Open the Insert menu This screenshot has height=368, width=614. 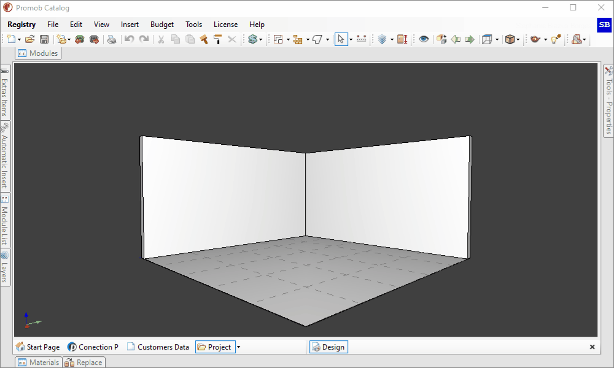coord(130,25)
